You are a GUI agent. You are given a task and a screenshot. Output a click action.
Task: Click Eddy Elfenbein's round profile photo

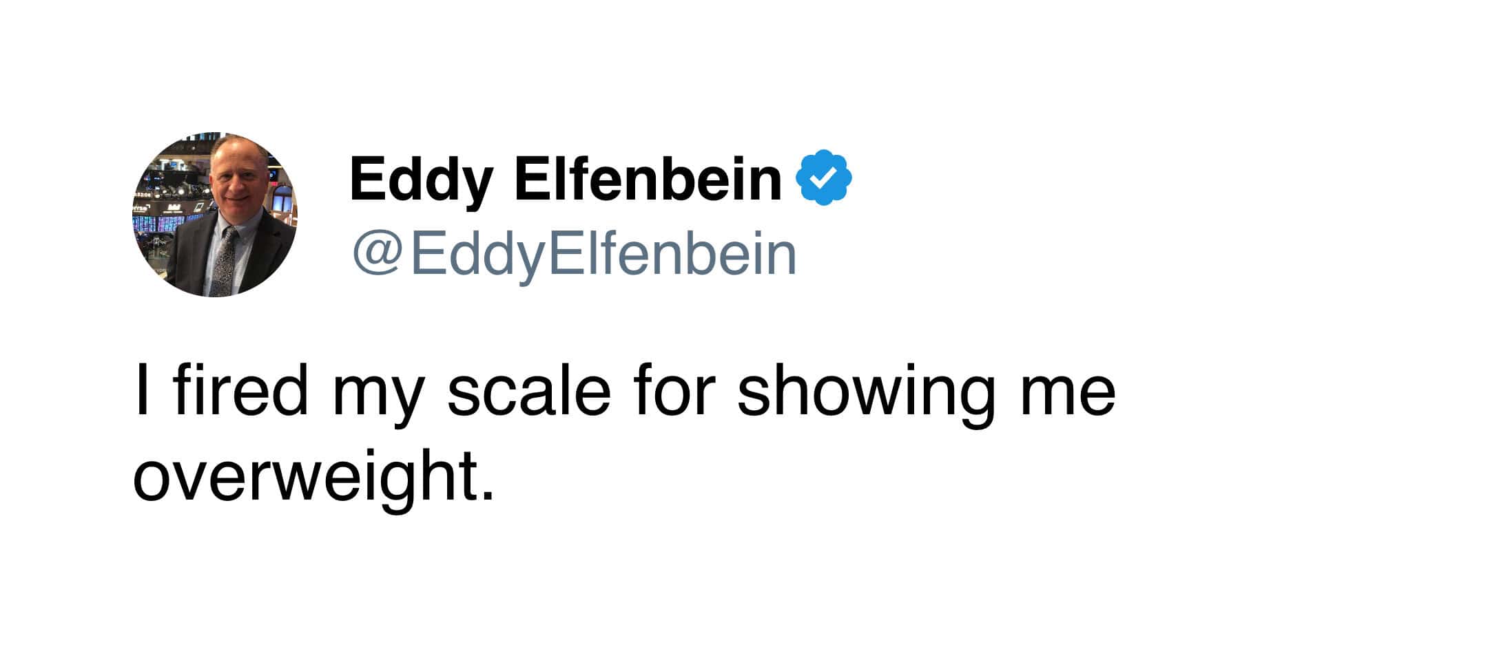[215, 215]
